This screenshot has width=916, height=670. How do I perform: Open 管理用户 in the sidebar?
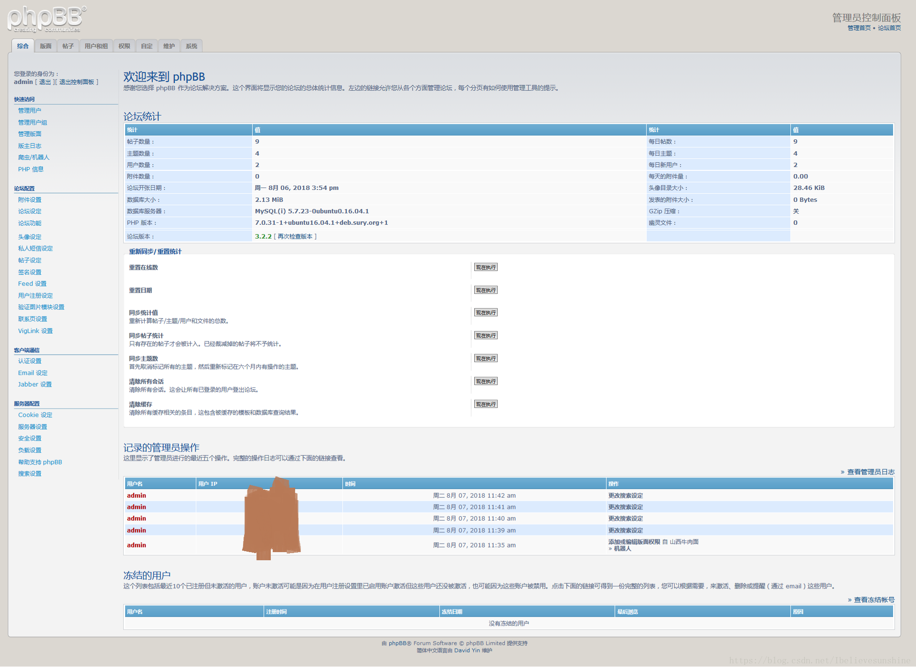coord(30,110)
